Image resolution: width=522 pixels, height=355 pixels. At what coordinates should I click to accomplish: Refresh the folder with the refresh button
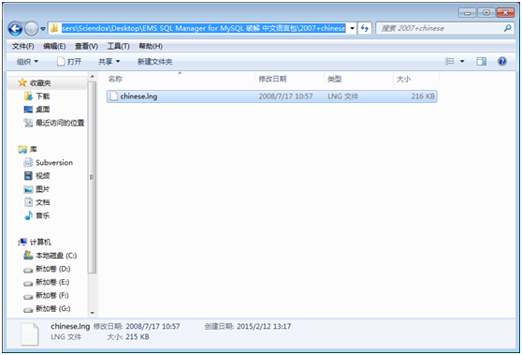[x=365, y=28]
